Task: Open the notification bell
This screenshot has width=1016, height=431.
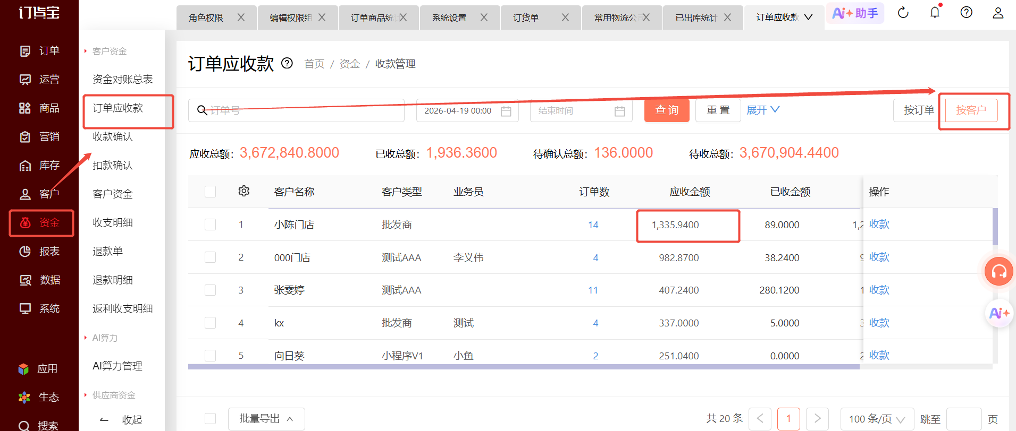Action: [x=935, y=13]
